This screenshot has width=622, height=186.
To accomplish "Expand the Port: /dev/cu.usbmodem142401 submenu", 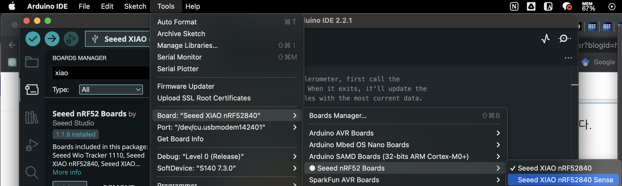I will point(227,127).
